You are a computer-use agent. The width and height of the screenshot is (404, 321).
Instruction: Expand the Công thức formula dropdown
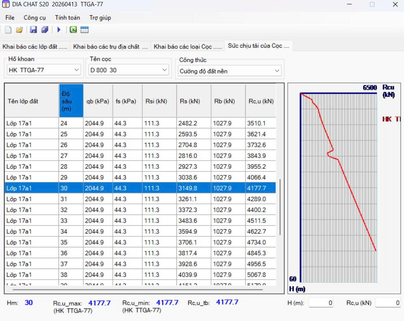point(277,71)
